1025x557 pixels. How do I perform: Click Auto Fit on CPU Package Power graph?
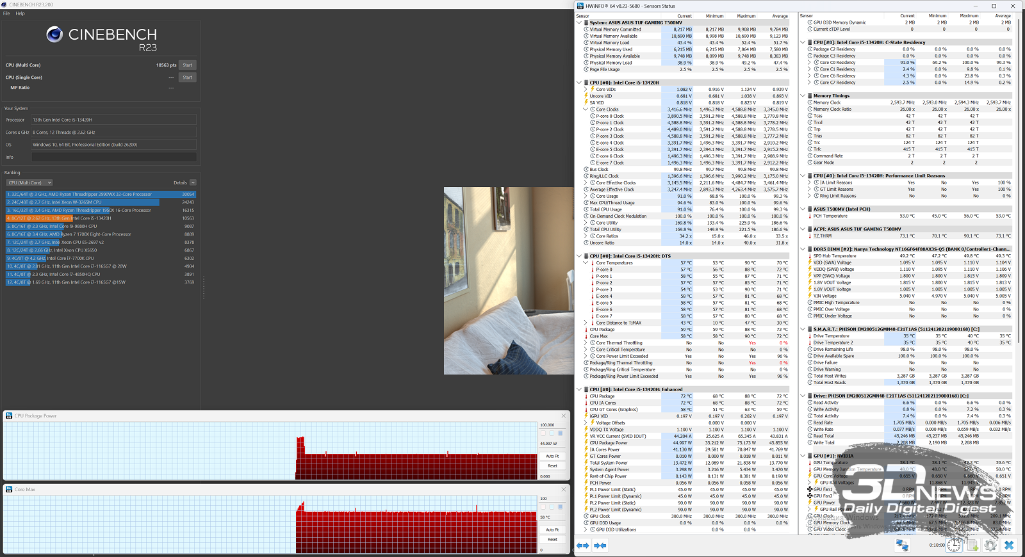point(552,456)
